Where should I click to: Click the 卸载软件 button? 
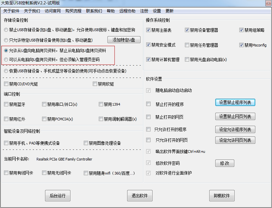click(222, 196)
